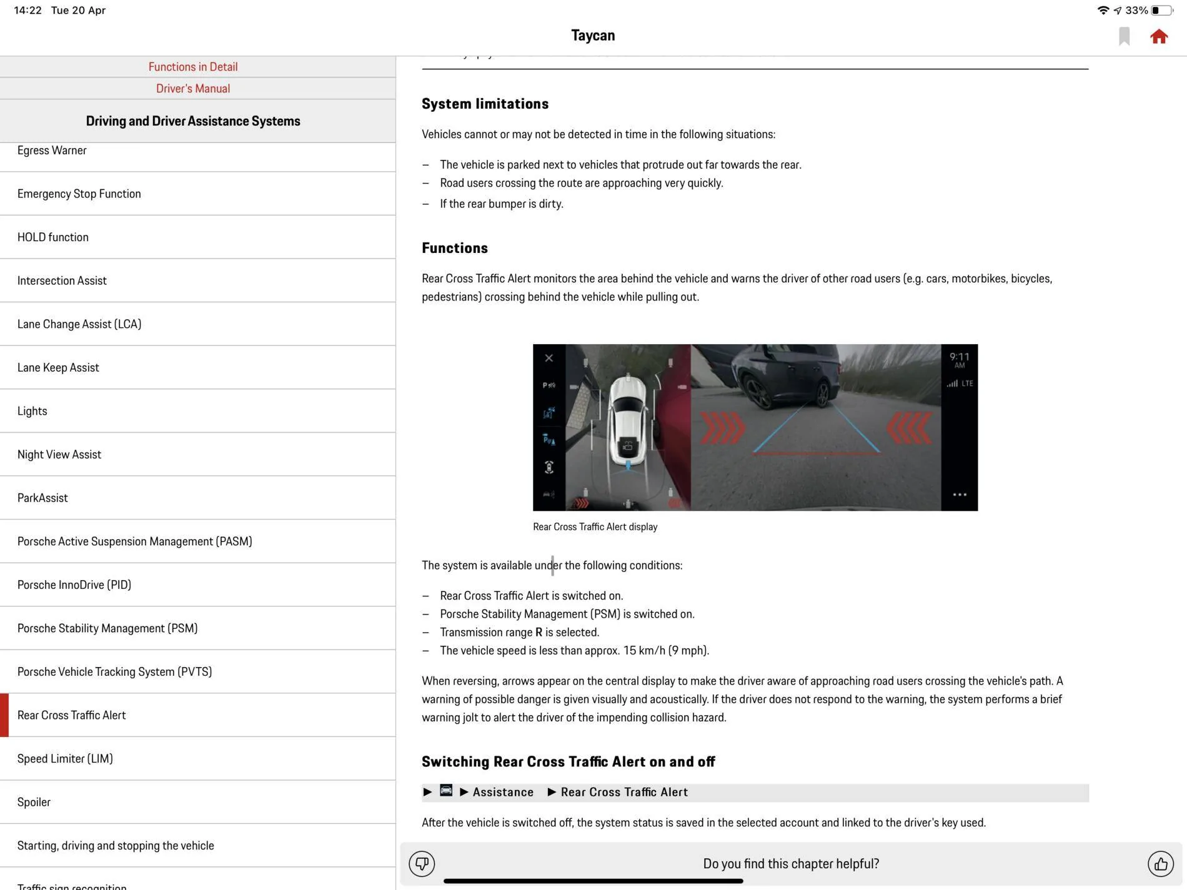Open Functions in Detail link

193,67
